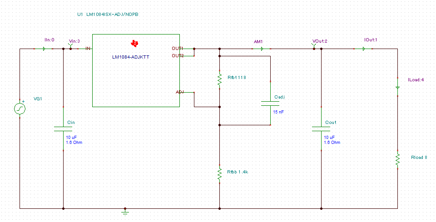Viewport: 436px width, 222px height.
Task: Click the OUT1 pin label
Action: coord(178,48)
